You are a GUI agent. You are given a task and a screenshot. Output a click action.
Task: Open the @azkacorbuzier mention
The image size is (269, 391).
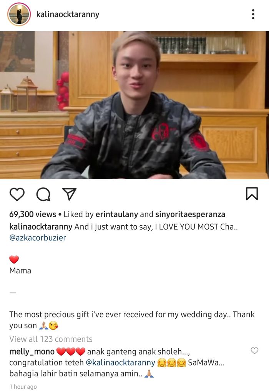point(38,238)
